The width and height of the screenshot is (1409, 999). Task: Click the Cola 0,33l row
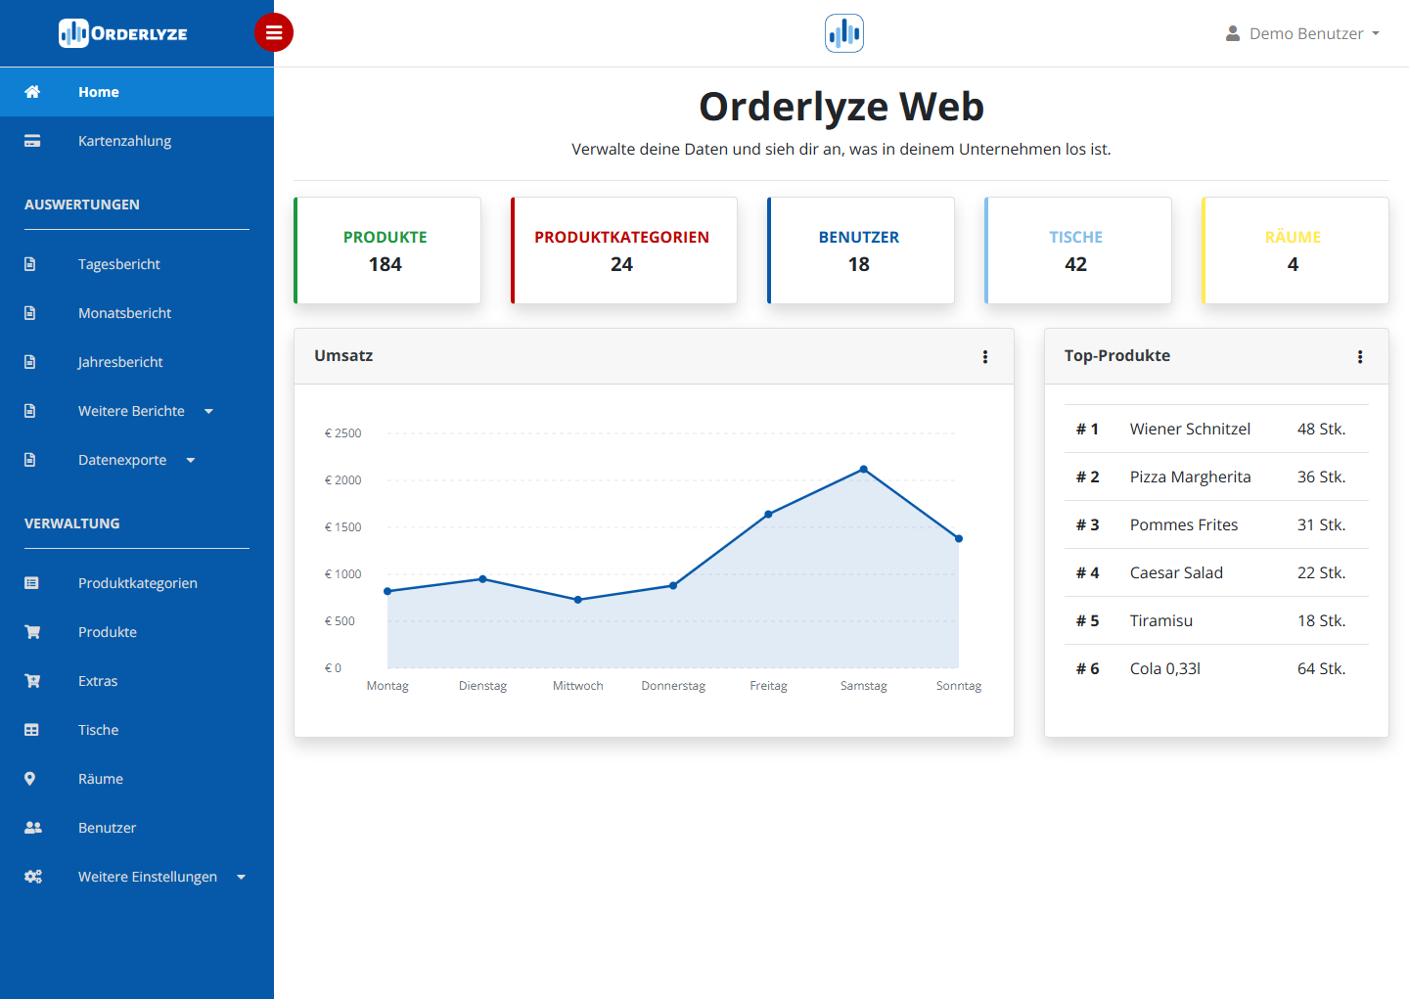(1216, 668)
